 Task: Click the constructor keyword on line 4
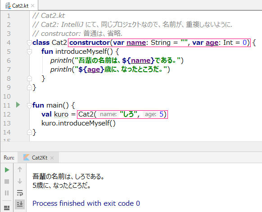tap(90, 43)
